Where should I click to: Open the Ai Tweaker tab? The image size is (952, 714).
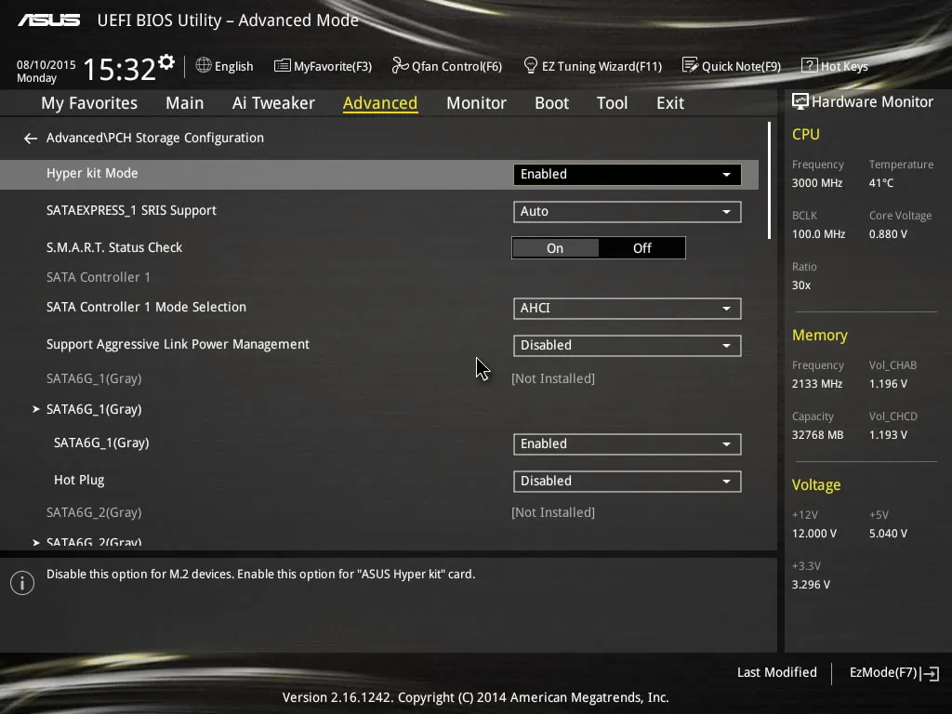273,103
